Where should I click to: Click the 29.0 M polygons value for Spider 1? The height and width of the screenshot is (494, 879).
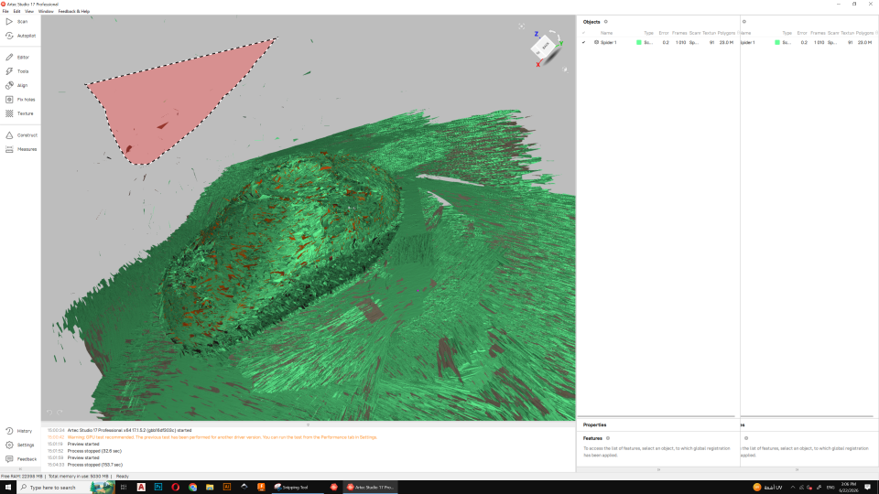coord(726,42)
